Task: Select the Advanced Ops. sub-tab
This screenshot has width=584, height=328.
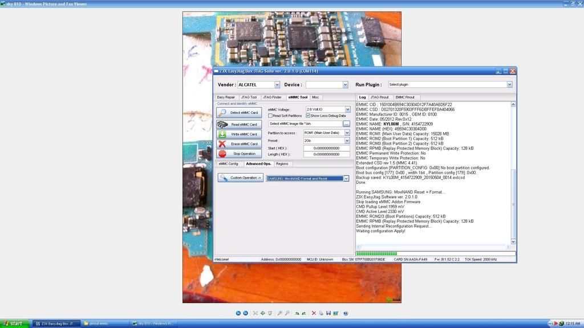Action: 258,164
